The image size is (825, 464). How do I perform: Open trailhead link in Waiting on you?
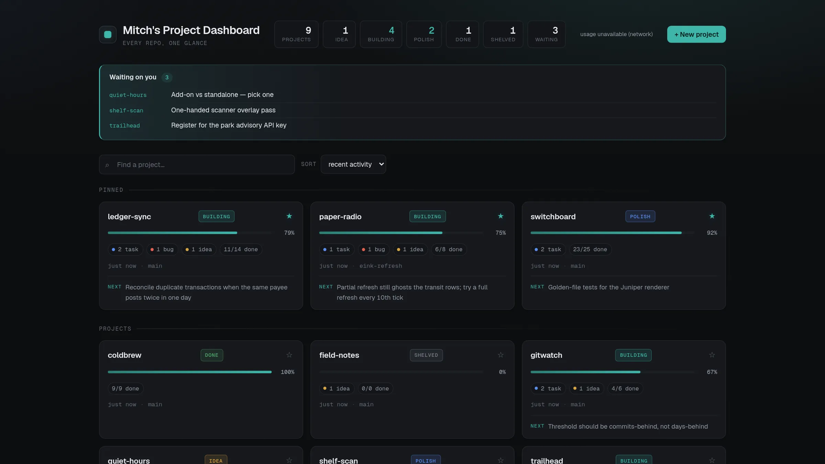pyautogui.click(x=124, y=126)
